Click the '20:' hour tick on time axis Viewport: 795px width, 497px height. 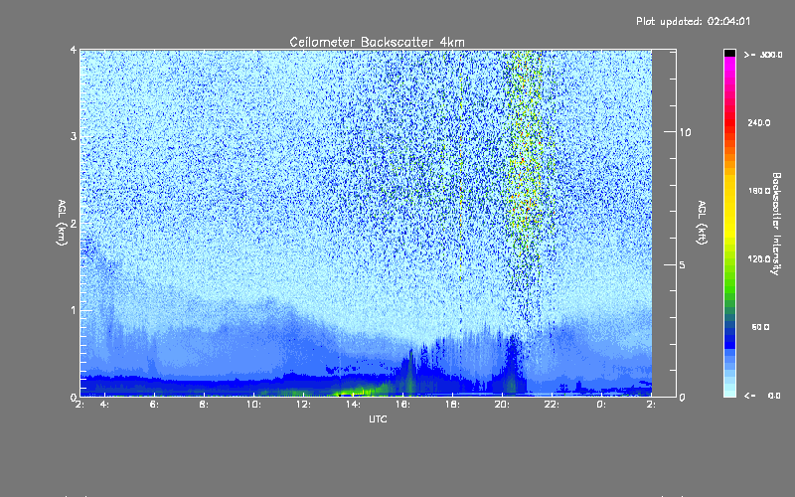click(502, 405)
